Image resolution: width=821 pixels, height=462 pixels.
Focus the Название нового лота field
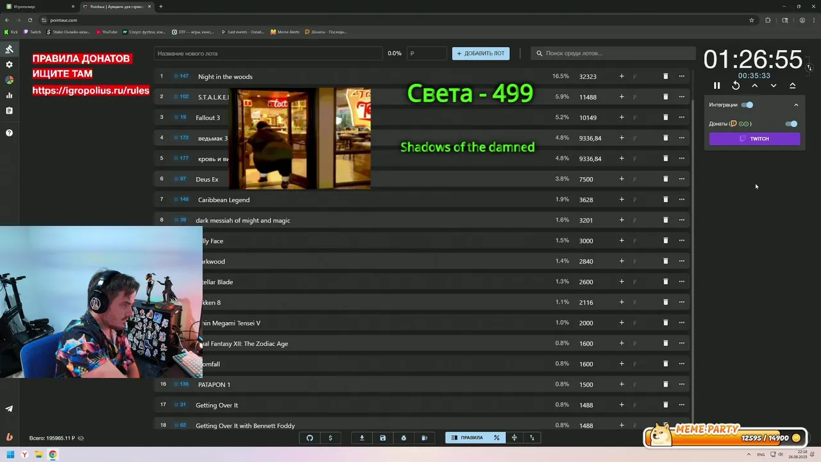click(x=268, y=53)
